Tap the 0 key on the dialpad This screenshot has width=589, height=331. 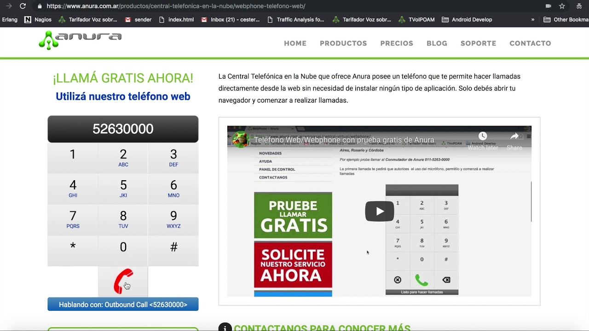[x=123, y=251]
